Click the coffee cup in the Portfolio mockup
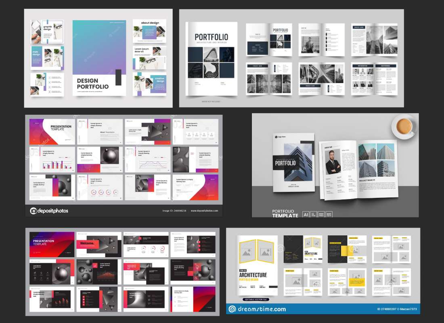This screenshot has width=444, height=323. 404,126
